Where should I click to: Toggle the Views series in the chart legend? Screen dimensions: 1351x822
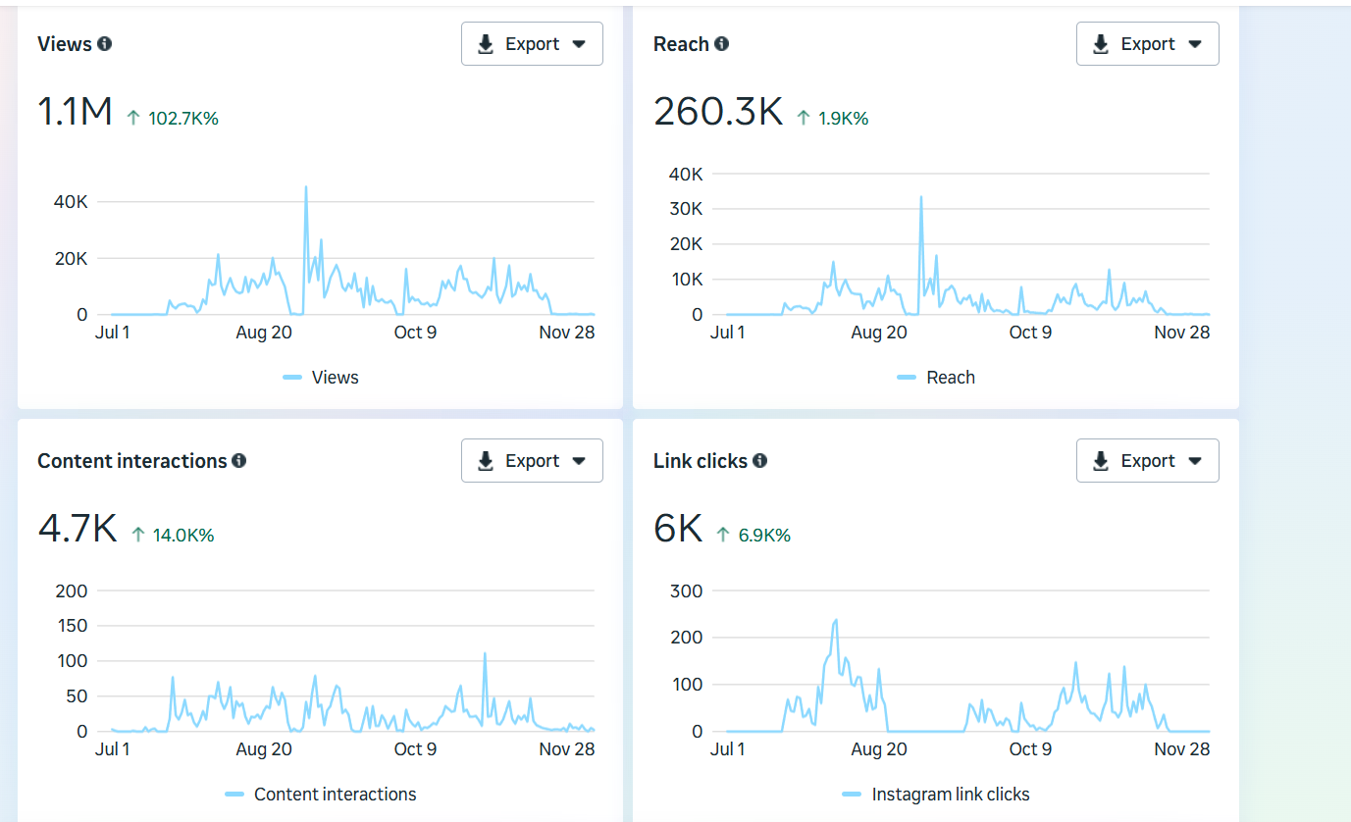335,378
